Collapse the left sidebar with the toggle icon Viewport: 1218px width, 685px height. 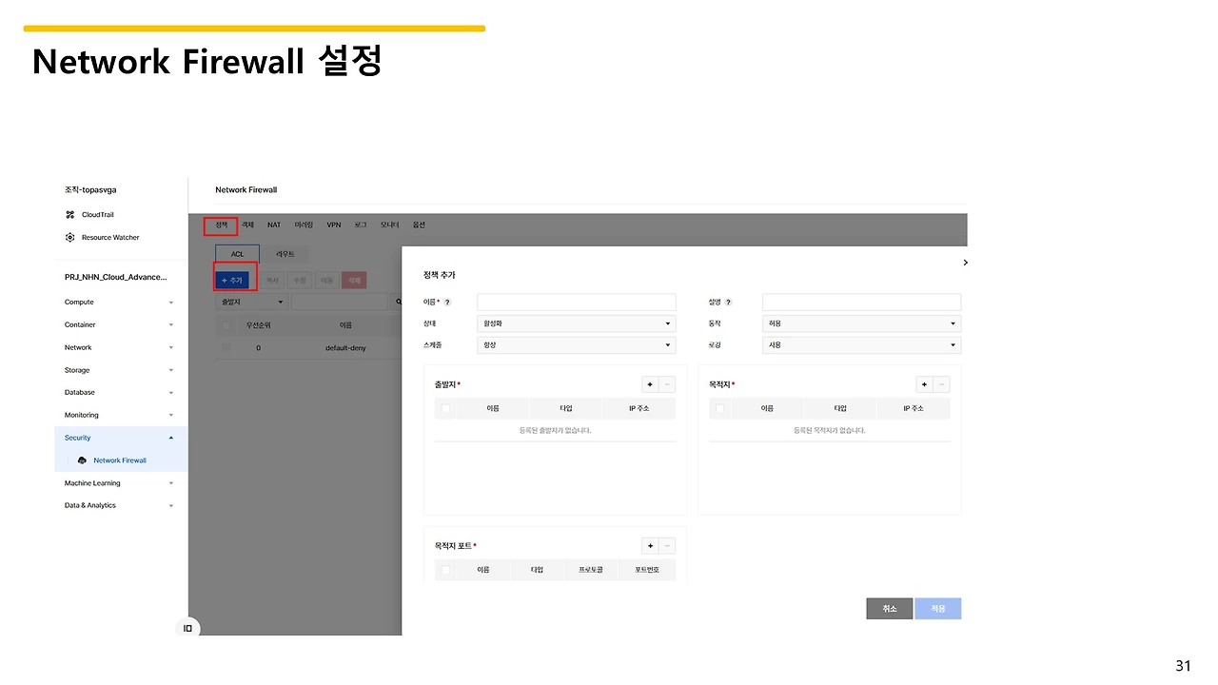click(x=187, y=628)
